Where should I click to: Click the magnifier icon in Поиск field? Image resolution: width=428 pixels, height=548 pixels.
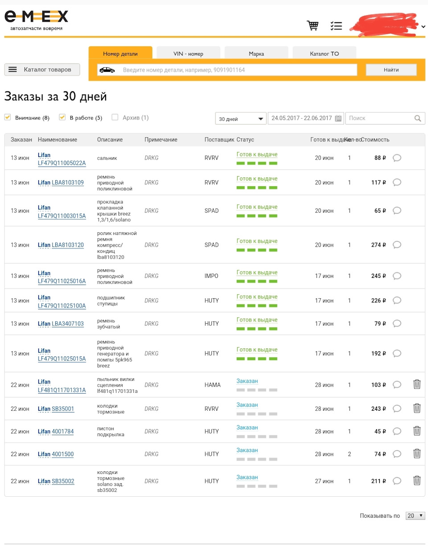click(418, 118)
